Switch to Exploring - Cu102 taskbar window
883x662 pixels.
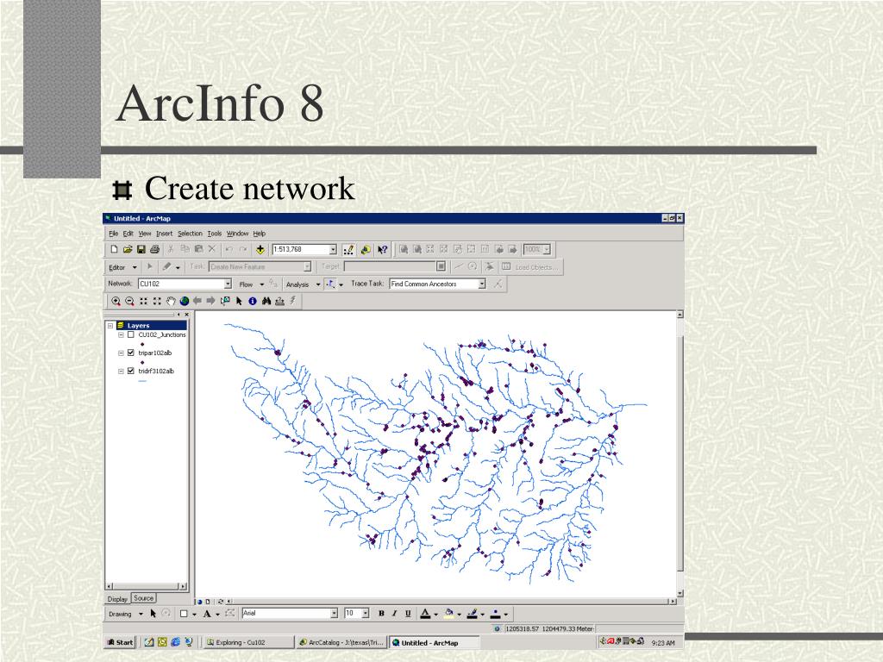pyautogui.click(x=247, y=642)
